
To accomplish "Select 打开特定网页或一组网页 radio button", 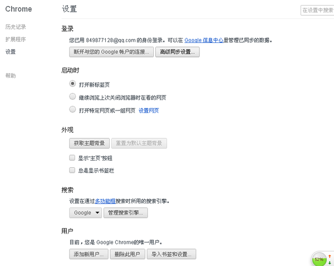I will pyautogui.click(x=72, y=109).
